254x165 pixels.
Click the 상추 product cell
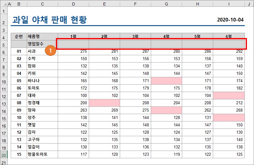pos(42,117)
